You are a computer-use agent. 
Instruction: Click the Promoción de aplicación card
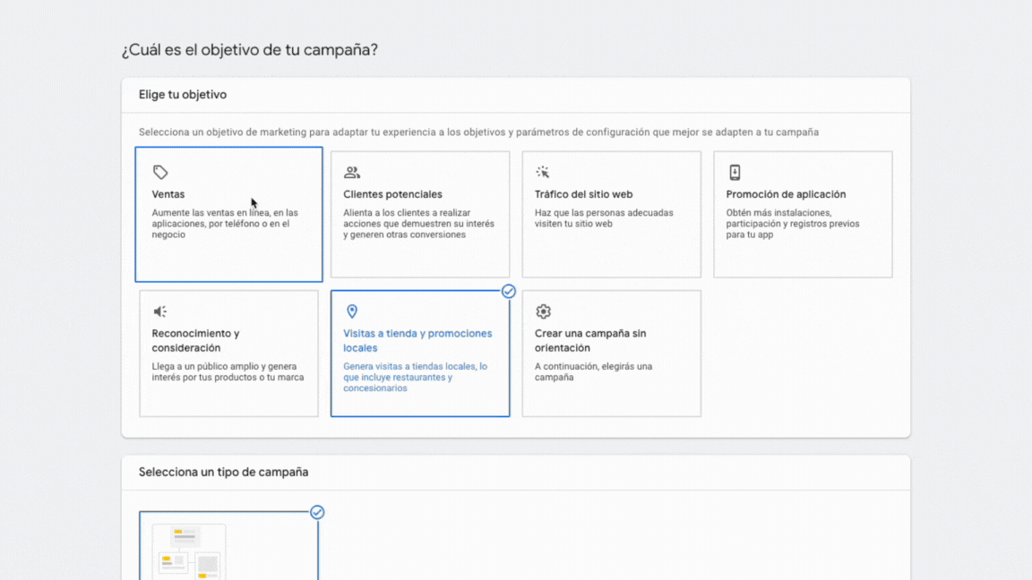point(803,214)
